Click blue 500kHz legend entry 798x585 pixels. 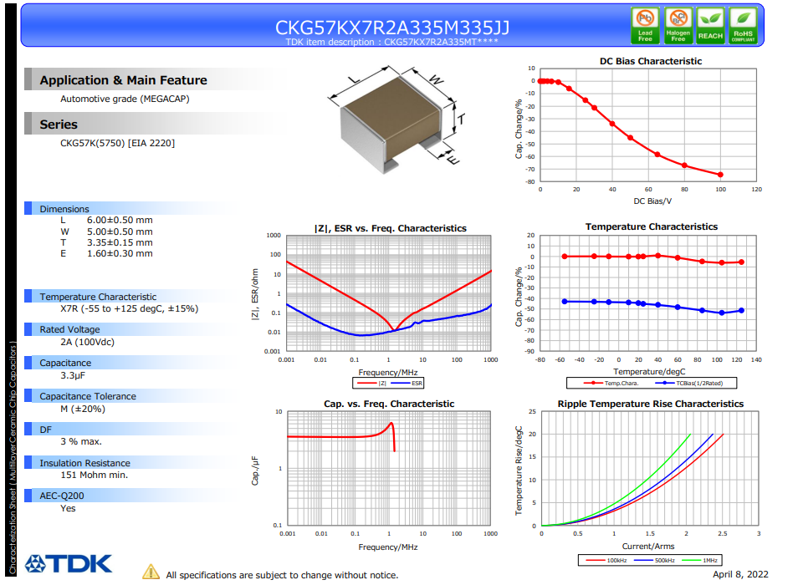[x=654, y=560]
